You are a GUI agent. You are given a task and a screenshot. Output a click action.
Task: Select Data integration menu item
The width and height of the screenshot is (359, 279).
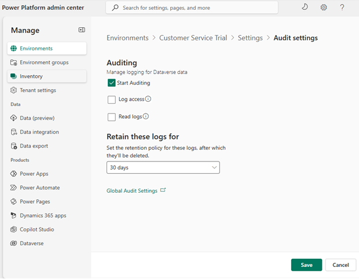pyautogui.click(x=47, y=132)
